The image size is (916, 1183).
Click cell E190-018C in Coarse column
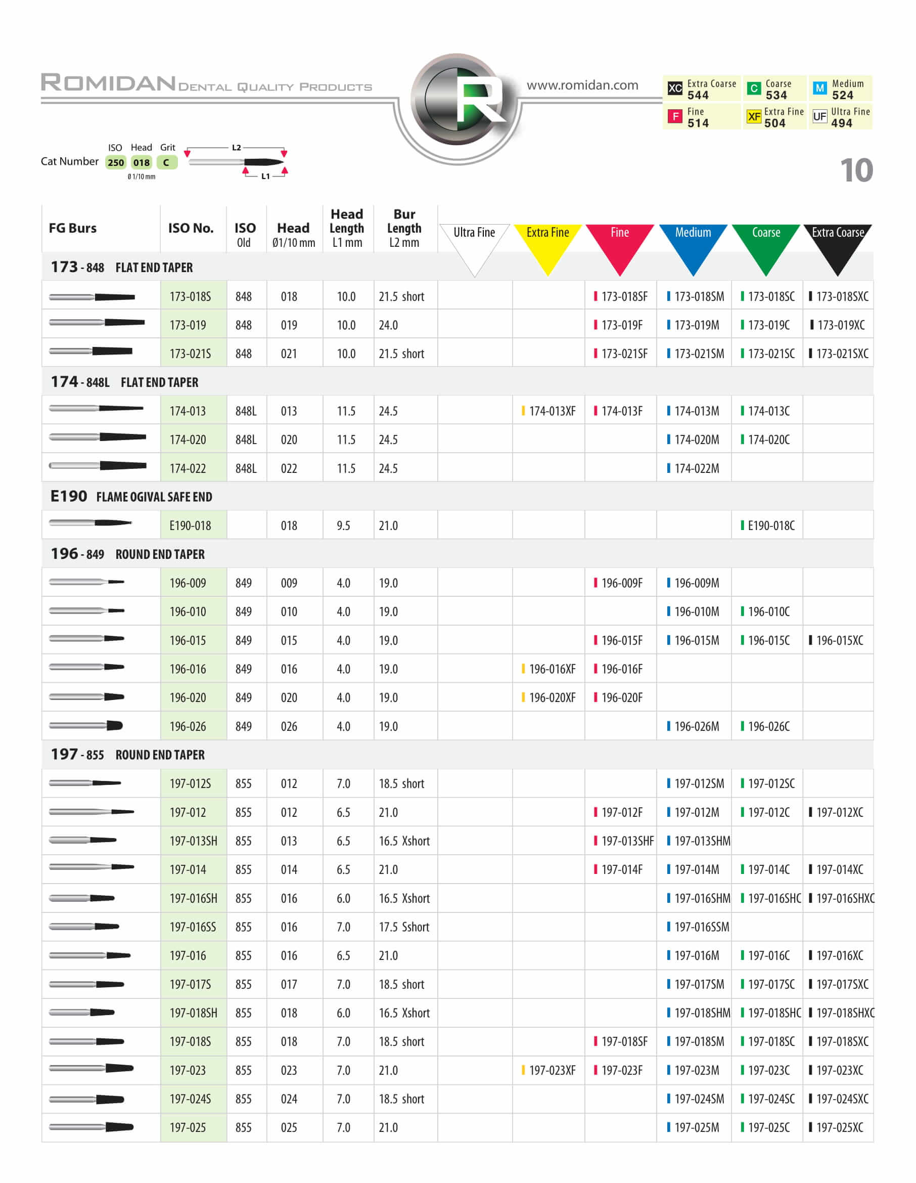pyautogui.click(x=767, y=525)
